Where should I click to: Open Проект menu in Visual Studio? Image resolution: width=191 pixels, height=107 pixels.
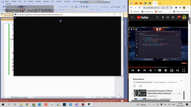[30, 1]
